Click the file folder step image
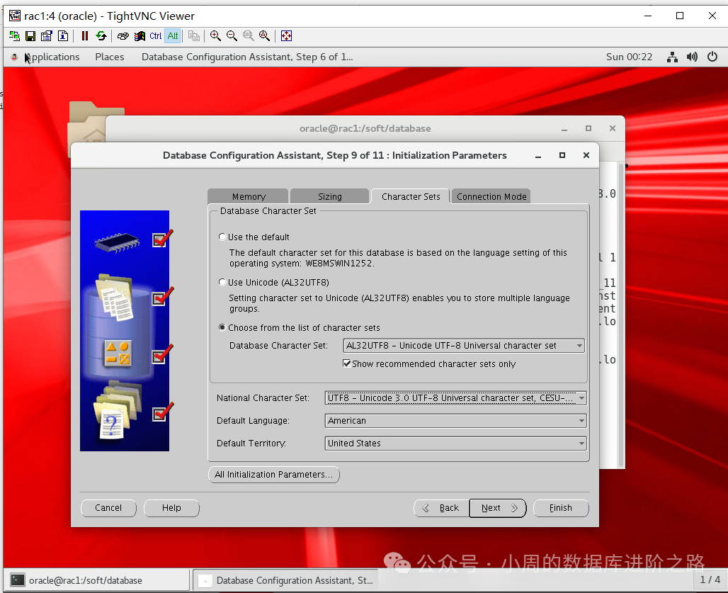Image resolution: width=728 pixels, height=593 pixels. pos(115,298)
